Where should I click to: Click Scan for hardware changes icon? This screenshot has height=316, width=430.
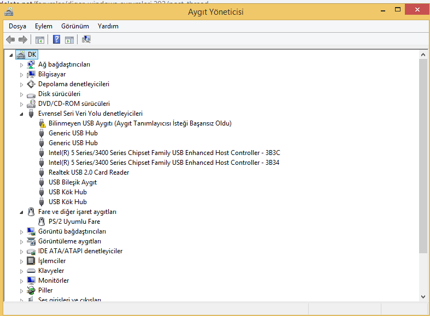[x=86, y=39]
